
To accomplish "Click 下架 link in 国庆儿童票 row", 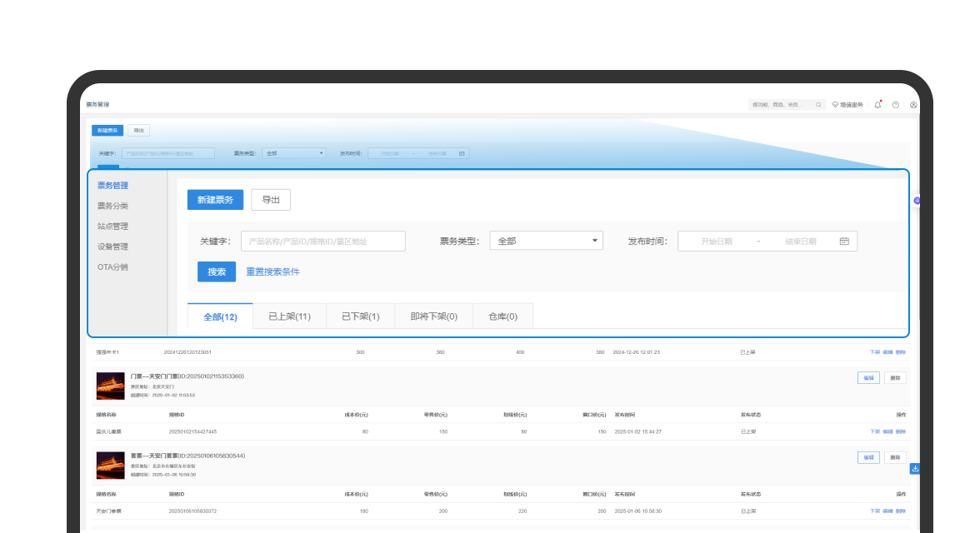I will [875, 431].
